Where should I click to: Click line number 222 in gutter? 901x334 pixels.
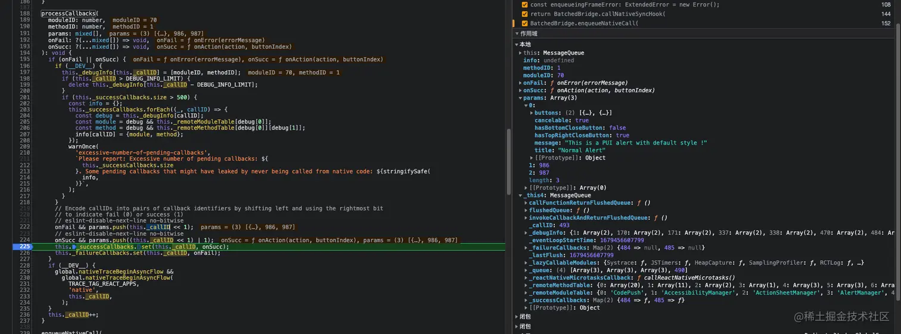24,227
